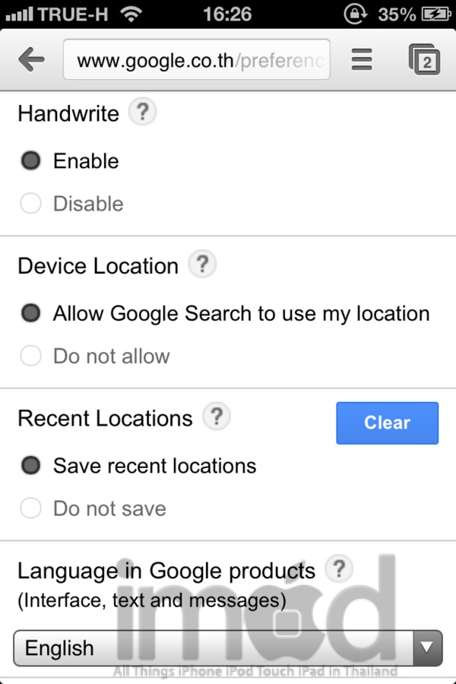Select the Do not allow radio button
This screenshot has width=456, height=684.
pos(31,356)
